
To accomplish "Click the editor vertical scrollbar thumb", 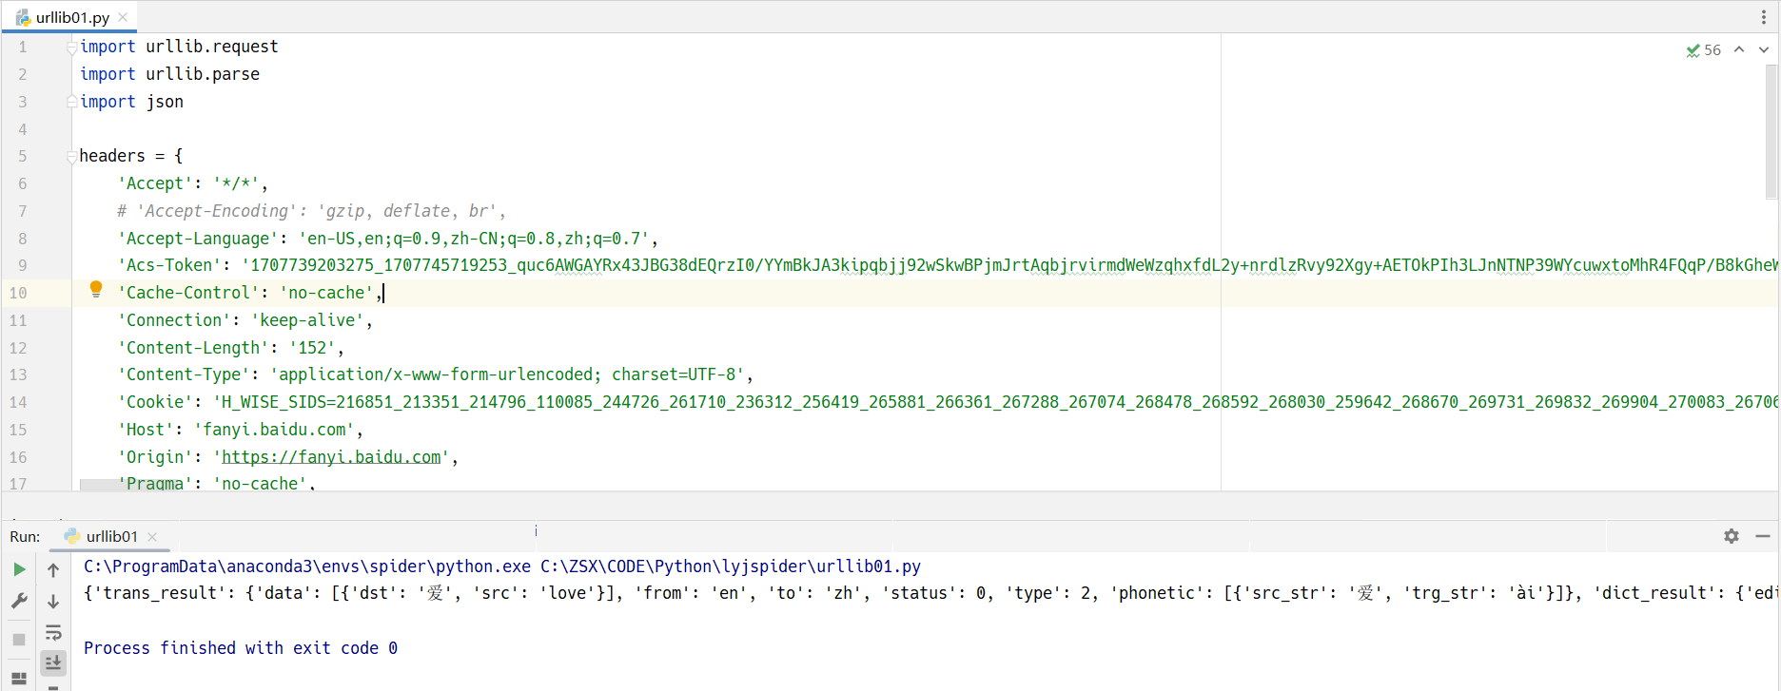I will point(1771,132).
